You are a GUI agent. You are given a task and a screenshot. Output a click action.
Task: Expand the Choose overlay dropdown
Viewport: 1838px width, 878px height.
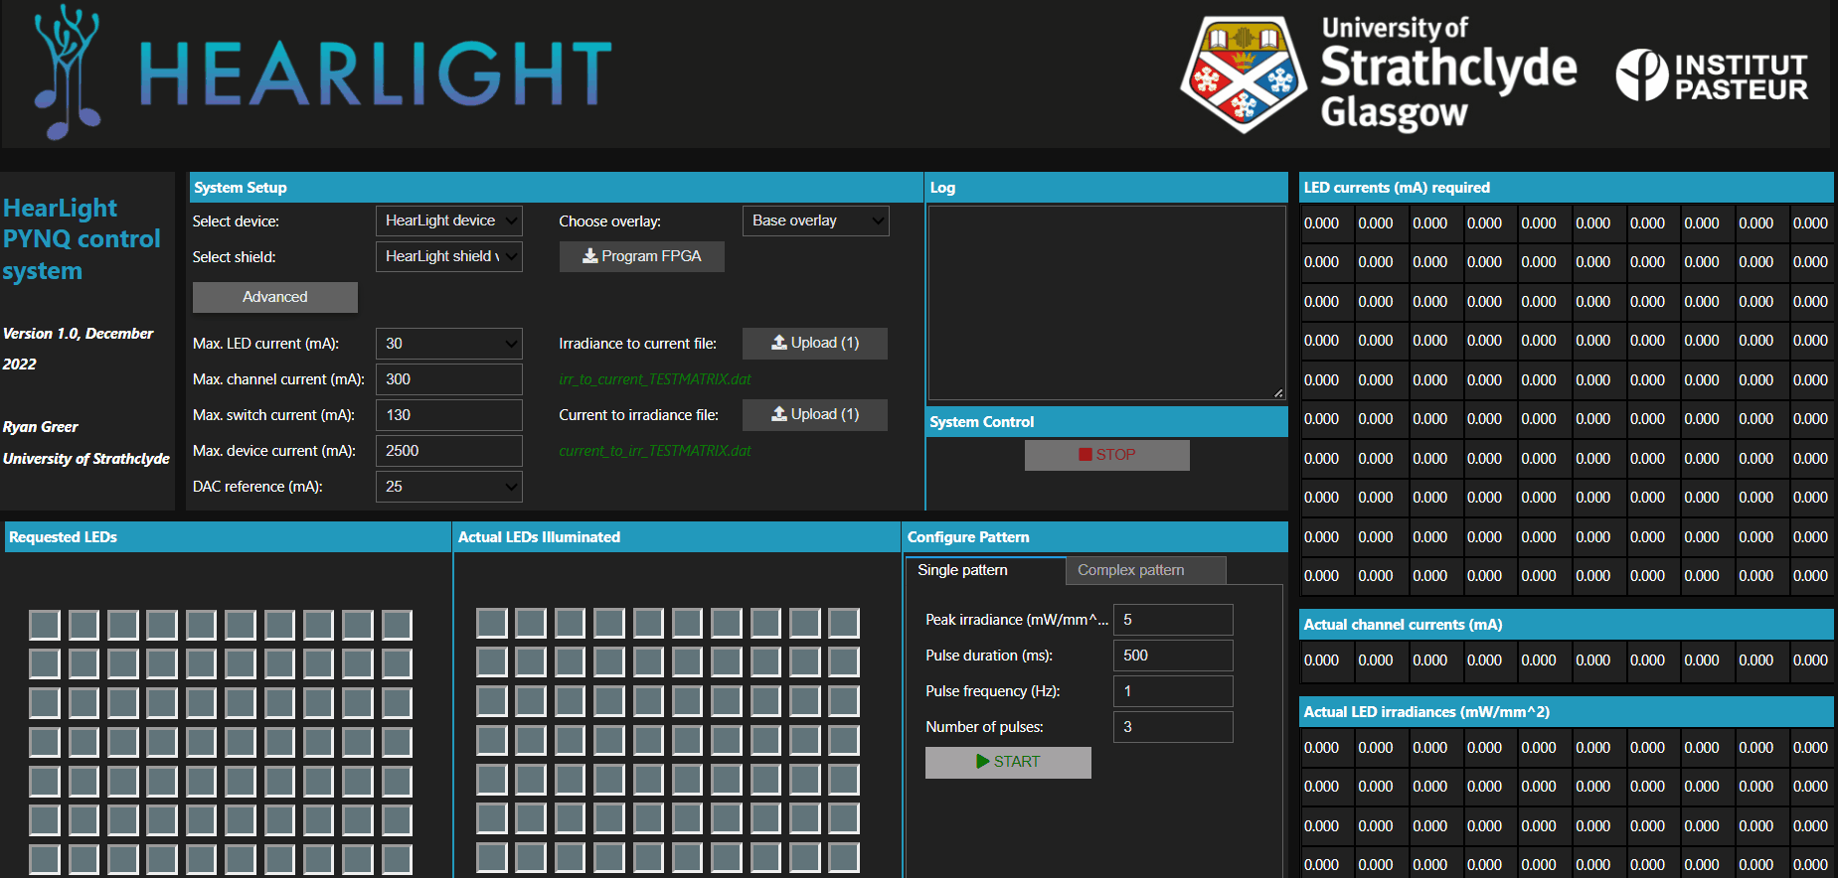point(816,220)
